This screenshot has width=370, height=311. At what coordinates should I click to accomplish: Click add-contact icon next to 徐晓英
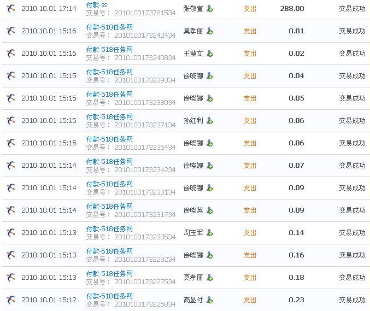210,210
